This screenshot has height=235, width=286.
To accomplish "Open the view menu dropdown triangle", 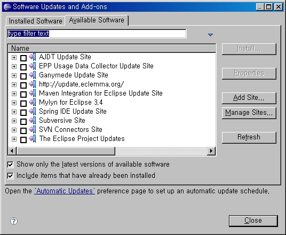I will coord(210,35).
